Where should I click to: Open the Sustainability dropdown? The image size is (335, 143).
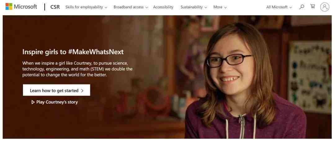[194, 7]
